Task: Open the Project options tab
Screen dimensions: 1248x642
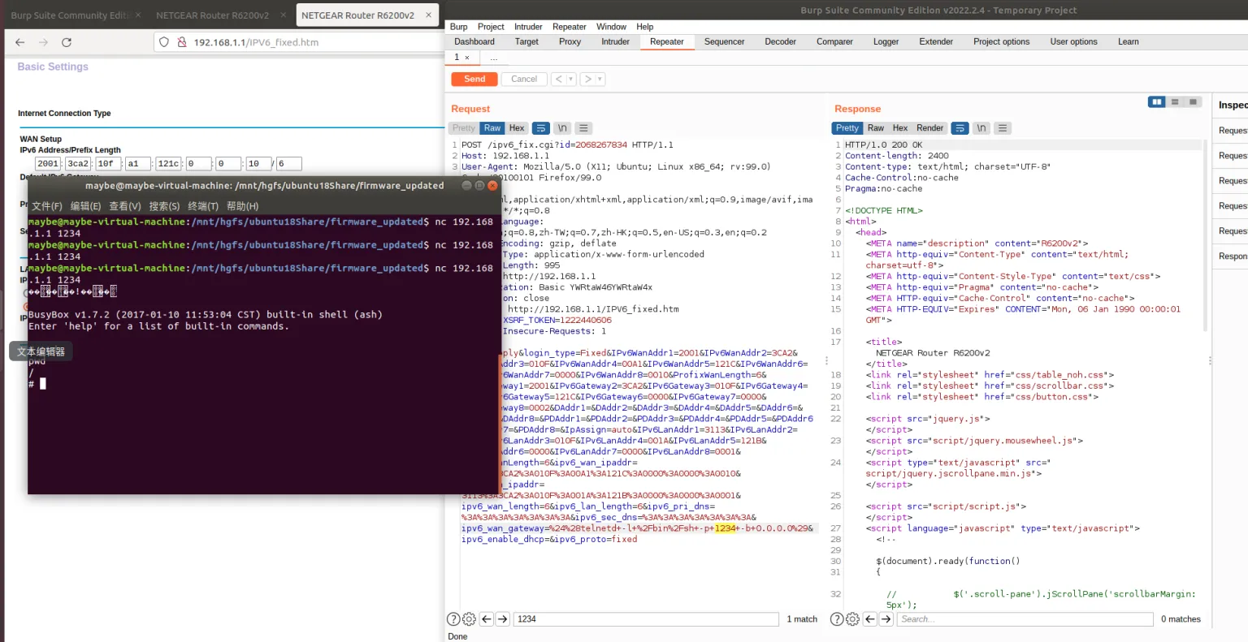Action: 1001,41
